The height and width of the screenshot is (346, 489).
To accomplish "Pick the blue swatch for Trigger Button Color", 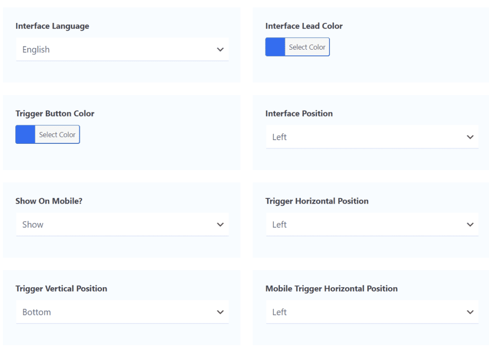I will point(25,134).
